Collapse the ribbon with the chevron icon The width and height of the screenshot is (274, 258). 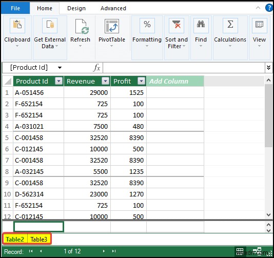coord(258,8)
